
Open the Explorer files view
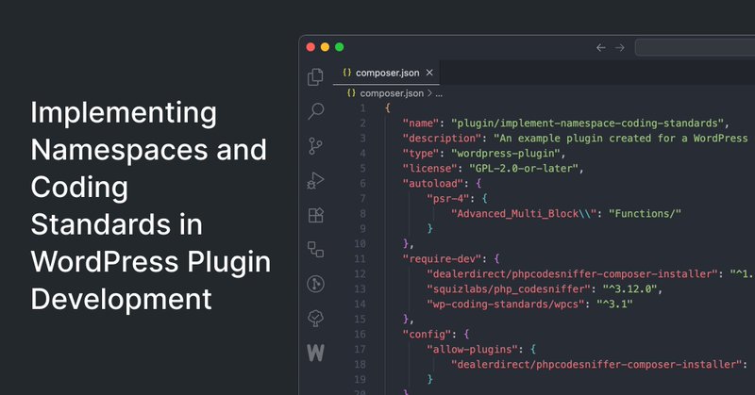tap(315, 77)
